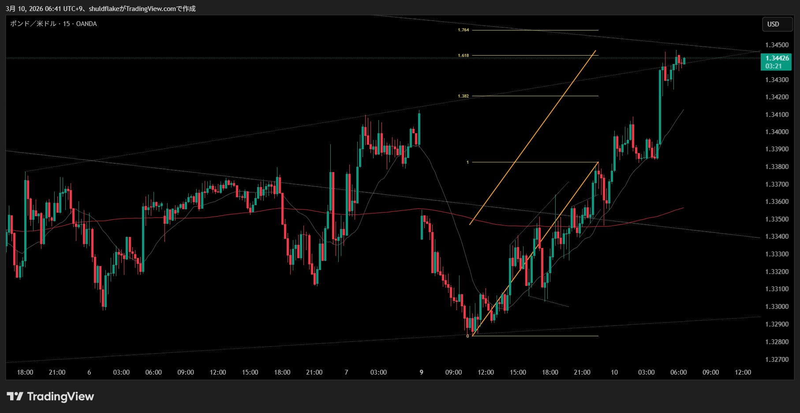
Task: Click the Fibonacci level 0 label
Action: pos(467,336)
